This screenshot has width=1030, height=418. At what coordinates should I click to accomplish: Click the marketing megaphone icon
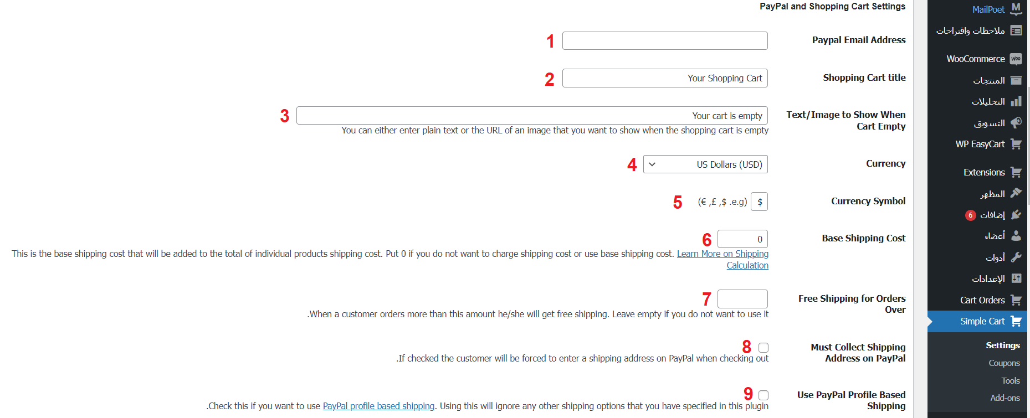(1016, 123)
